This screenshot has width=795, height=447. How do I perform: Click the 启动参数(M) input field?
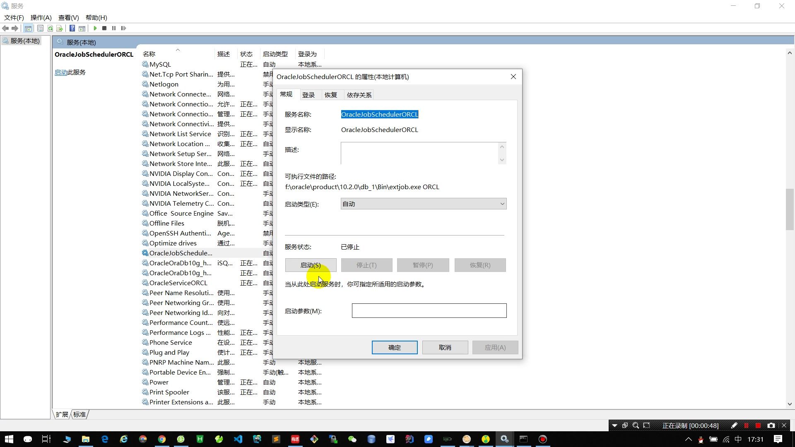pos(429,311)
